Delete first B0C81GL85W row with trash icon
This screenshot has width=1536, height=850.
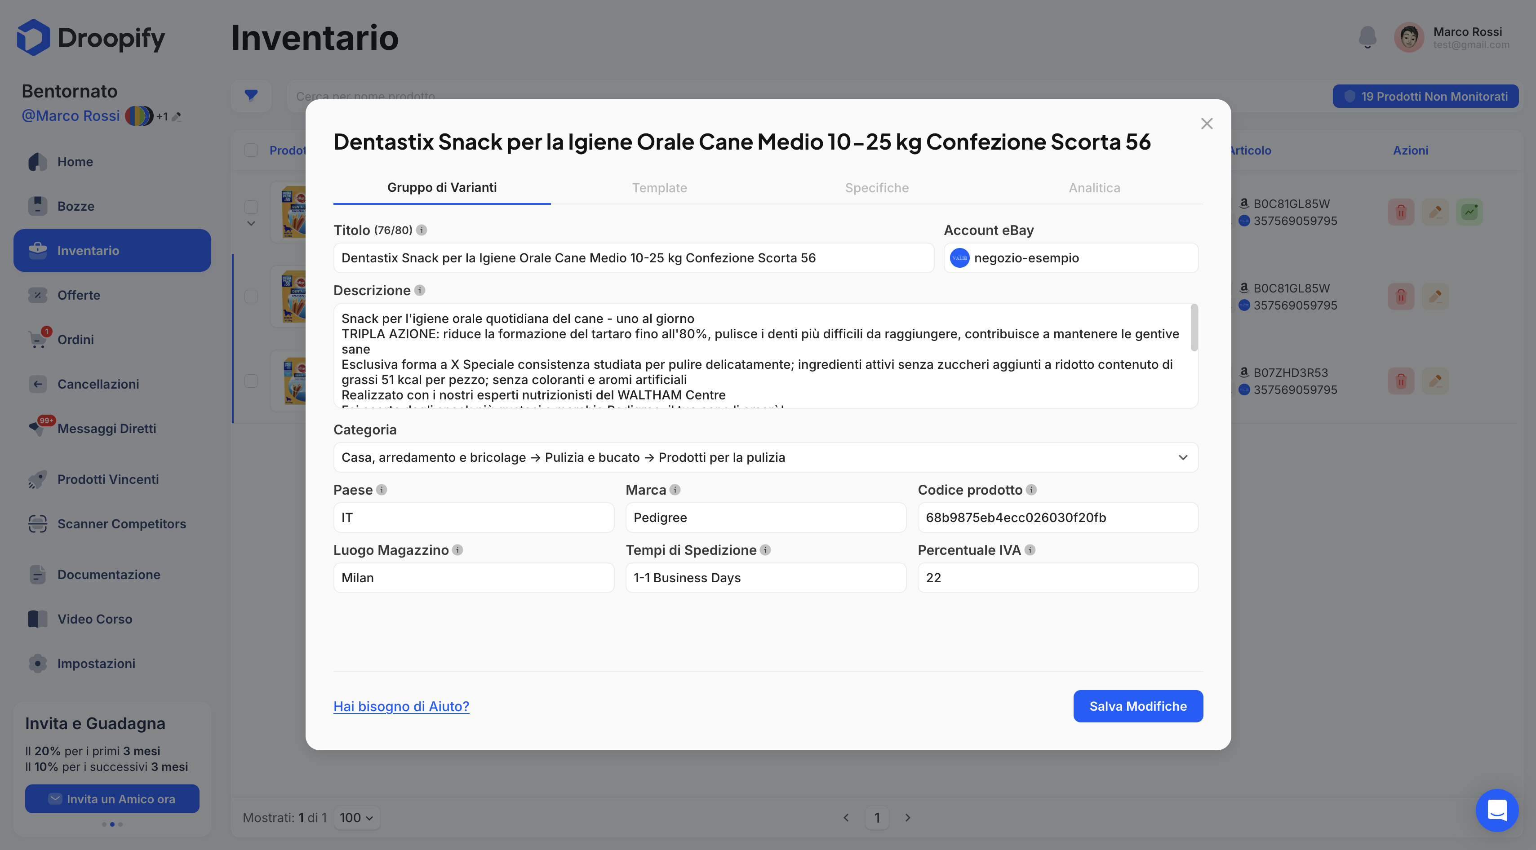(x=1401, y=212)
